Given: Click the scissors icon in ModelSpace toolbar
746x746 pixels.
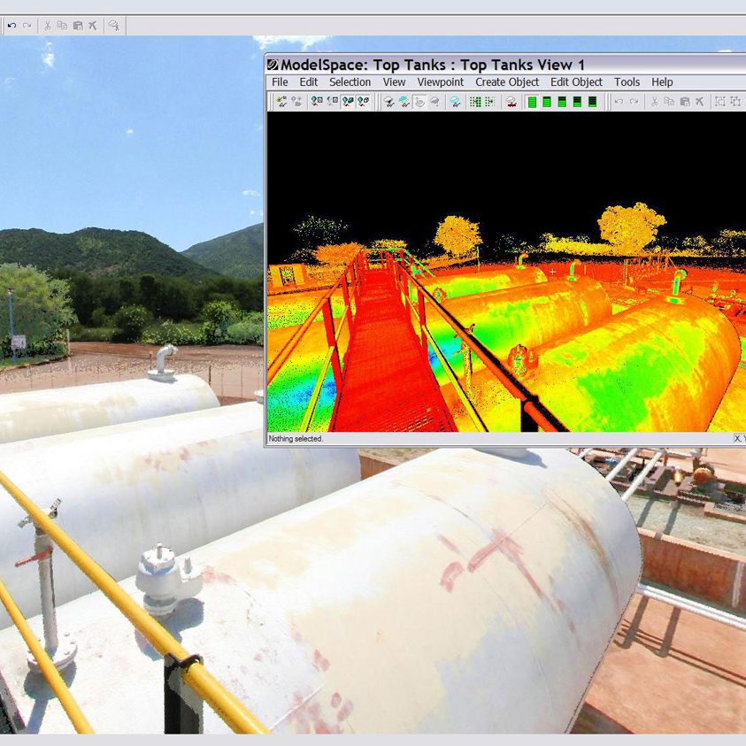Looking at the screenshot, I should (655, 102).
